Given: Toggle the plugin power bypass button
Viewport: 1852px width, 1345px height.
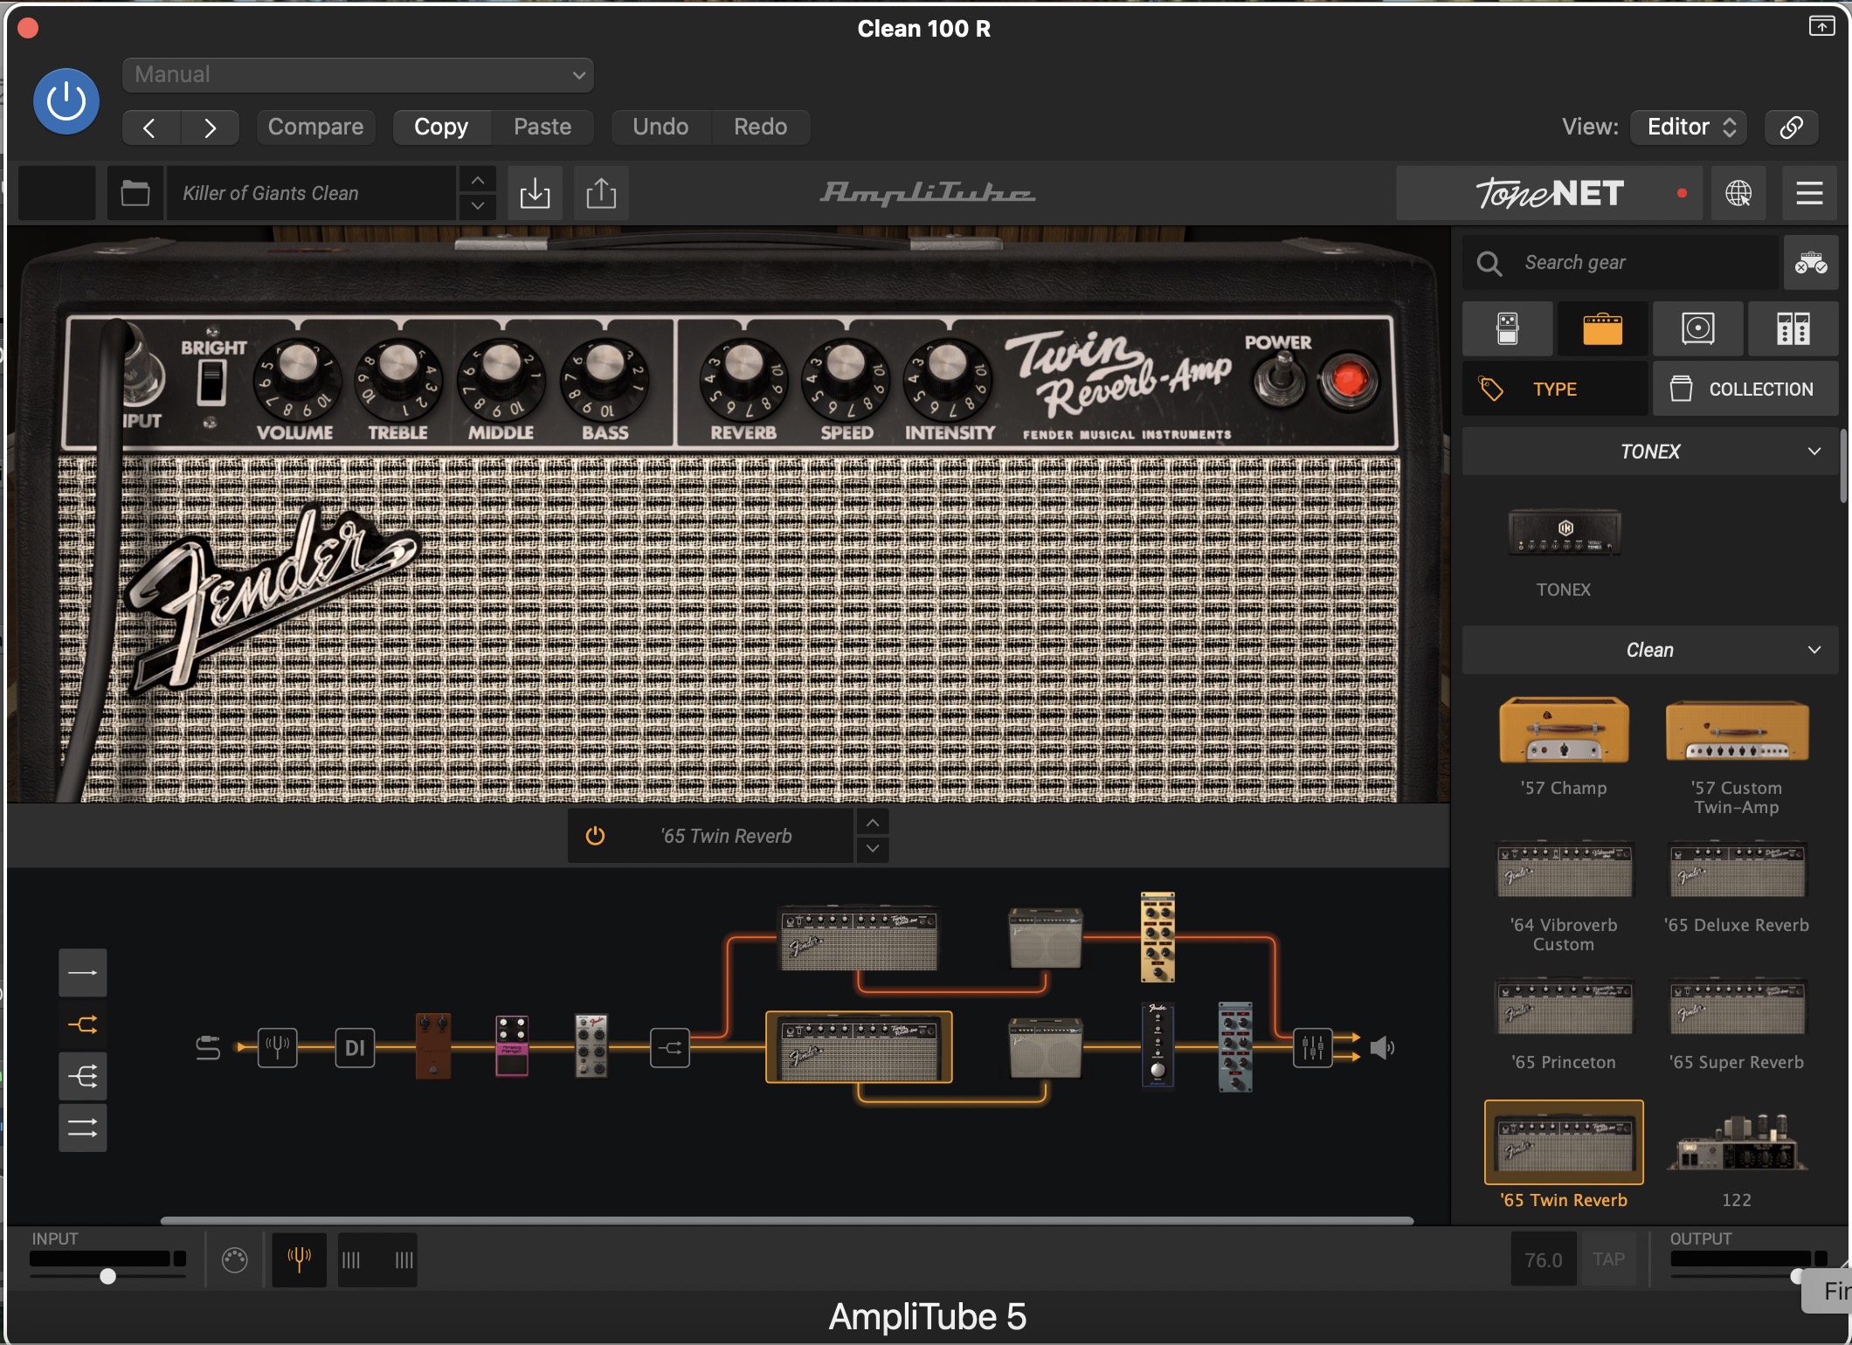Looking at the screenshot, I should (66, 101).
